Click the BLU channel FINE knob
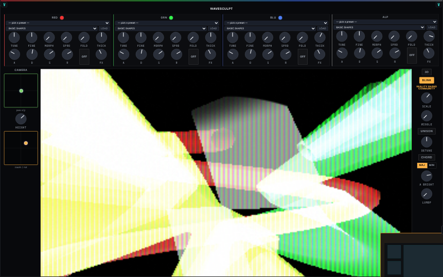This screenshot has height=277, width=443. pos(250,38)
